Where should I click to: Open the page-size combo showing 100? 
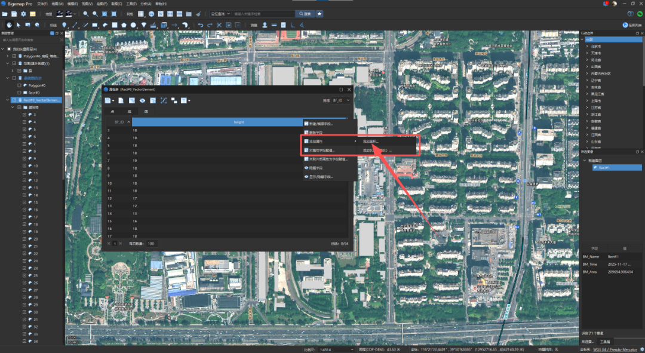[x=152, y=244]
